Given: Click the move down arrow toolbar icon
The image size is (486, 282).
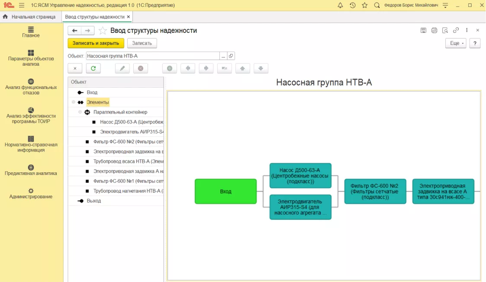Looking at the screenshot, I should pos(261,68).
